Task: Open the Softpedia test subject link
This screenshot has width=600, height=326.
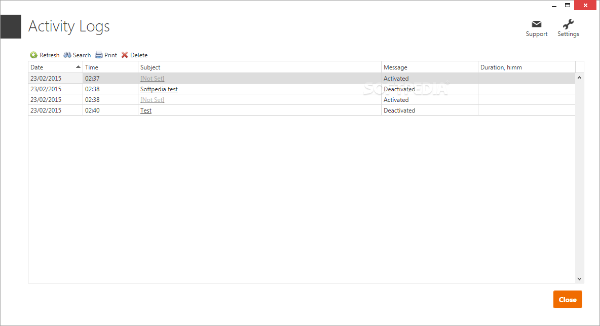Action: [x=159, y=89]
